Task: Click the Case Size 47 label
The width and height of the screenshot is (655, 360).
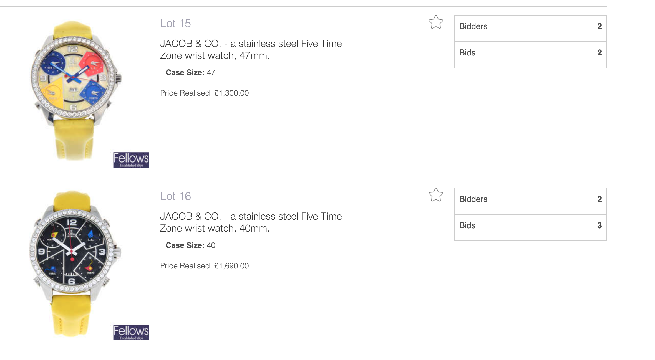Action: (190, 73)
